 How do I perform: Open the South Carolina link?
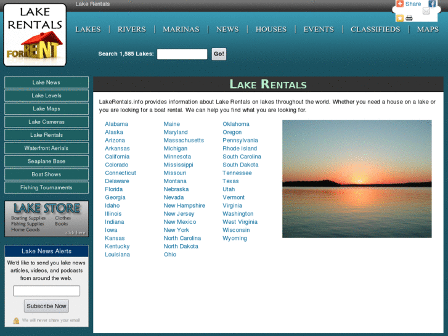pos(242,157)
